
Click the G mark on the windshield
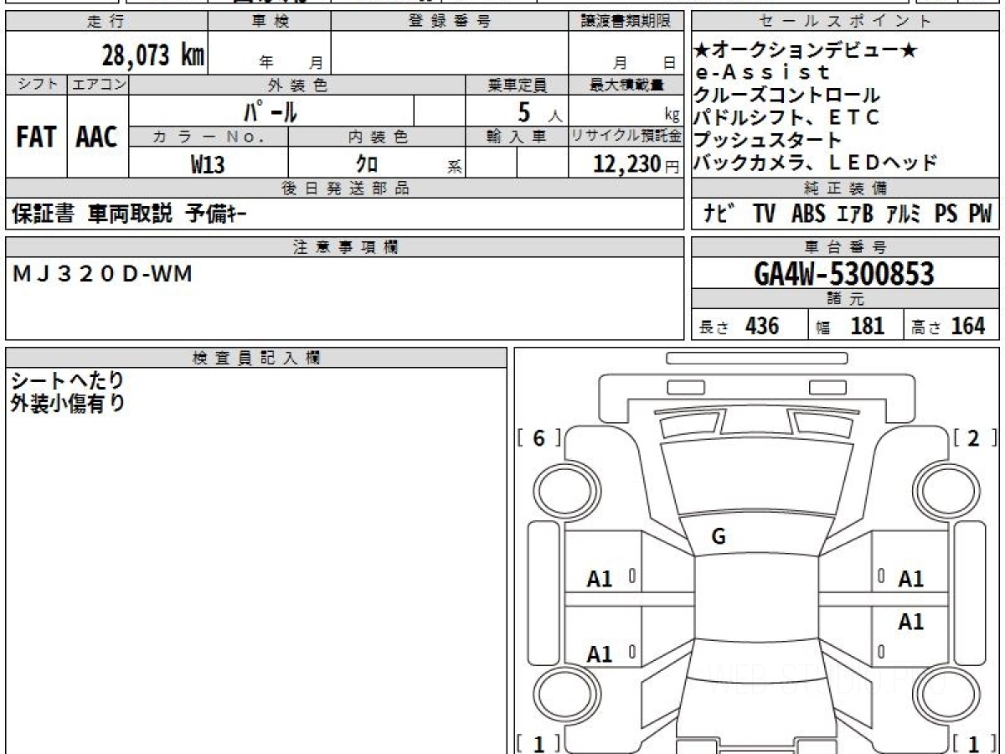(x=718, y=537)
